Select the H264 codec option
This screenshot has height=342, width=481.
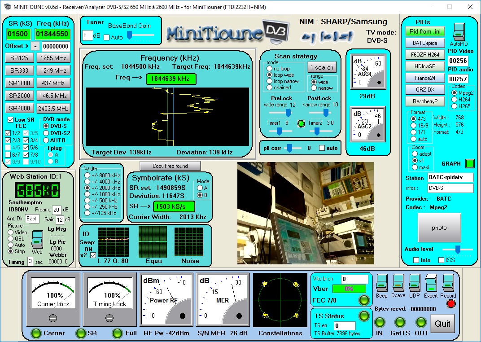[454, 99]
